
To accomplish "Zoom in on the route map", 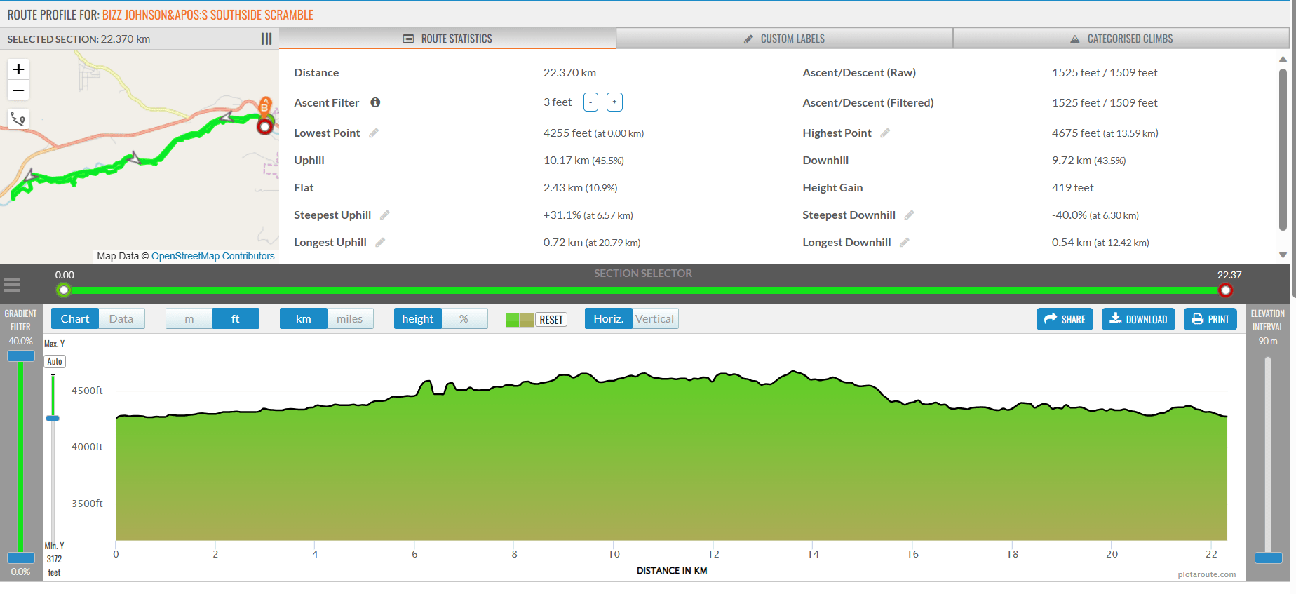I will 18,69.
